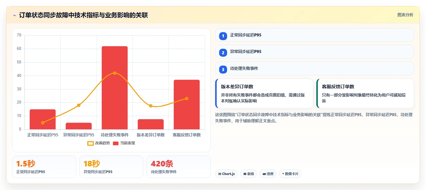The image size is (426, 190).
Task: Click the description paragraph starting 这张图围绕
Action: [x=314, y=118]
